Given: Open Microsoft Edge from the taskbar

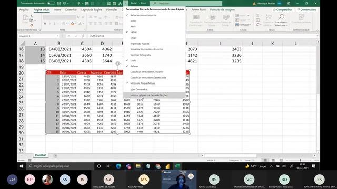Looking at the screenshot, I should pos(118,166).
